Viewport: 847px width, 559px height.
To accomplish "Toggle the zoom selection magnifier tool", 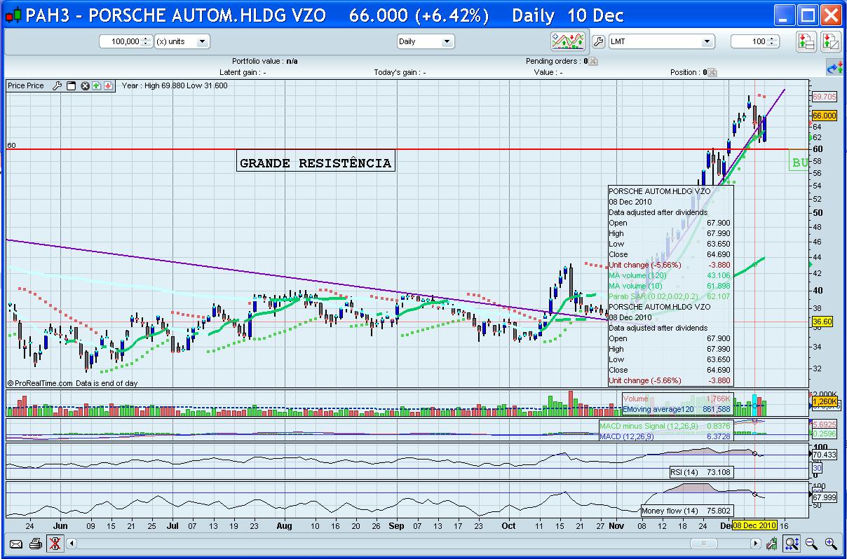I will (792, 543).
